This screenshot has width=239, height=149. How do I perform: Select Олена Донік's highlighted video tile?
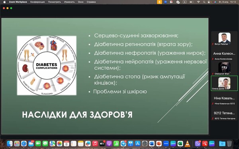click(x=224, y=83)
